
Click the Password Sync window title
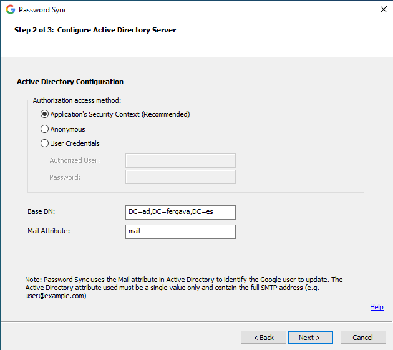(43, 10)
